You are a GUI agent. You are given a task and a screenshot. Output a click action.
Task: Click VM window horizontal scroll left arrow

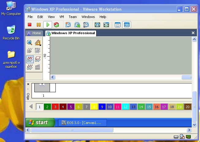[28, 130]
